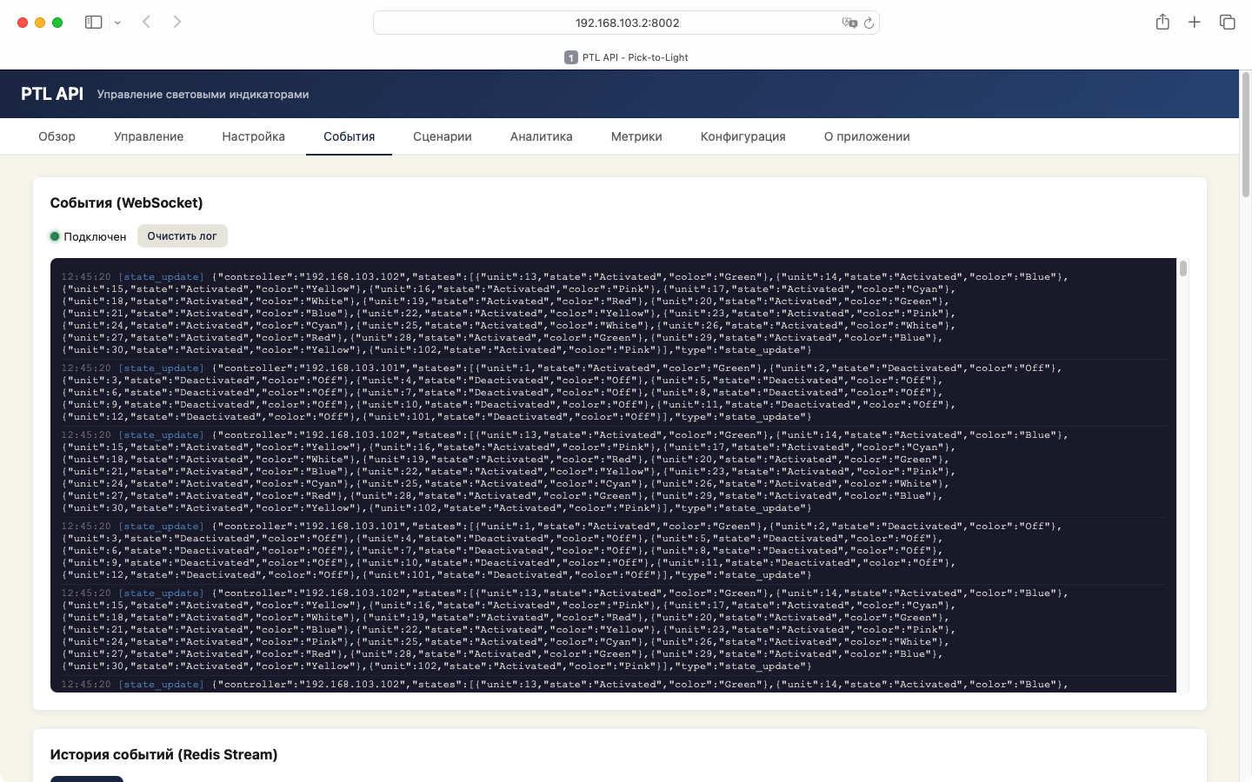
Task: Show the tab overview using the rightmost toolbar icon
Action: point(1226,22)
